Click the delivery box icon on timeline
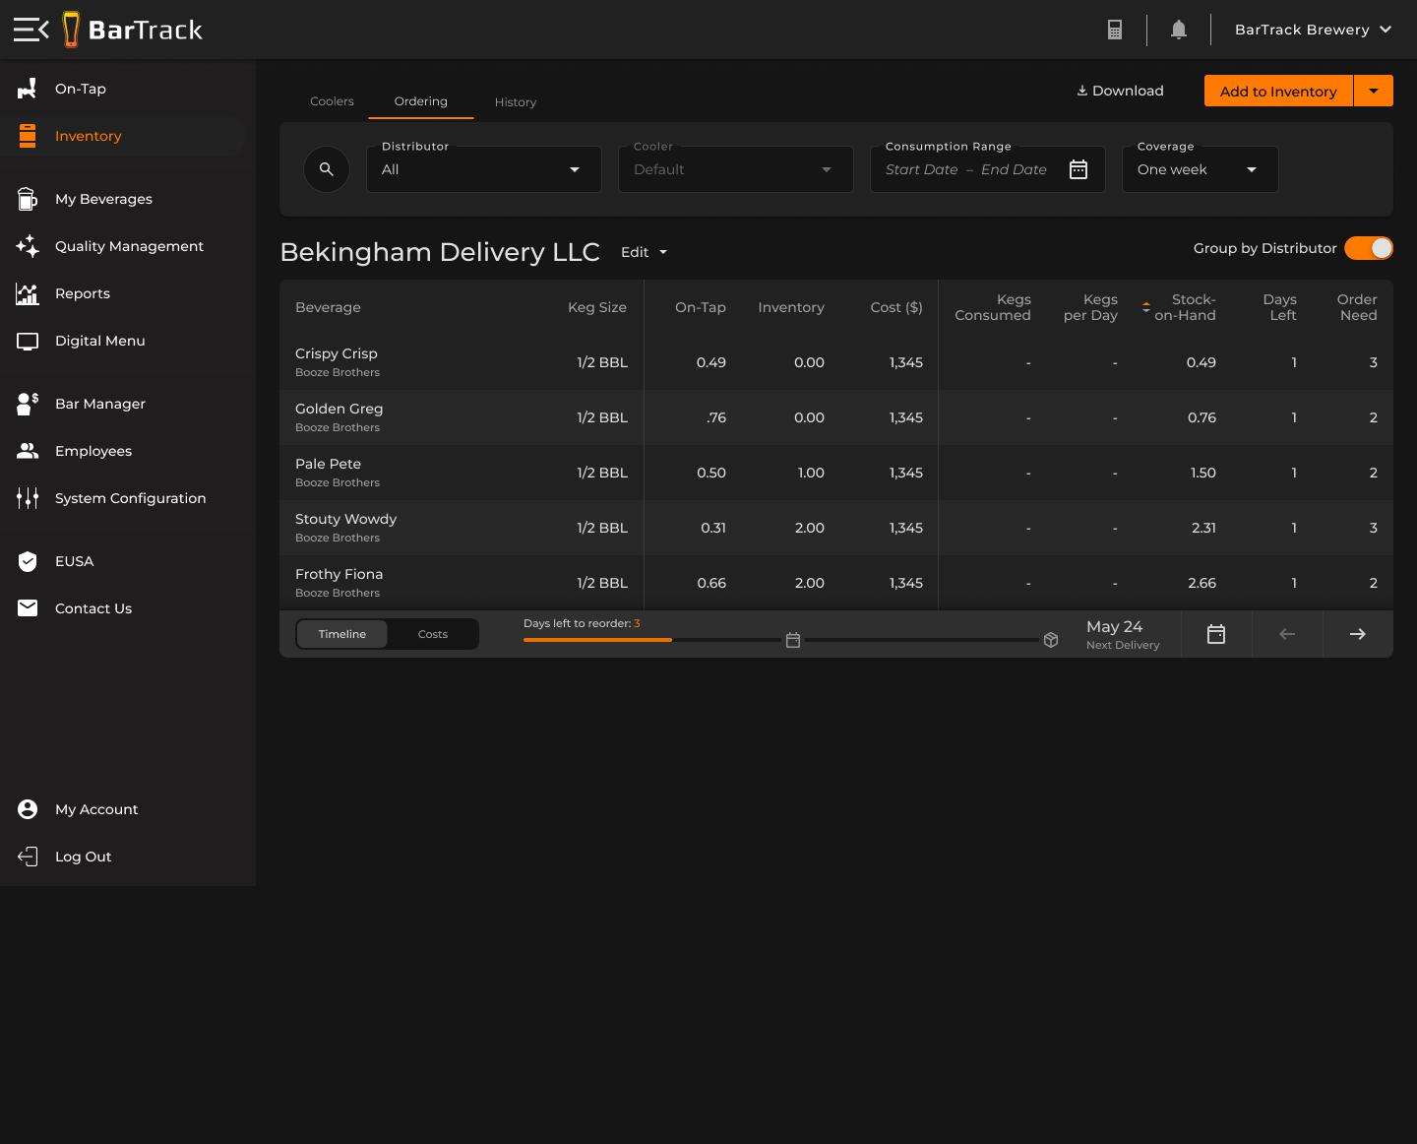Screen dimensions: 1417x1144 (1051, 640)
